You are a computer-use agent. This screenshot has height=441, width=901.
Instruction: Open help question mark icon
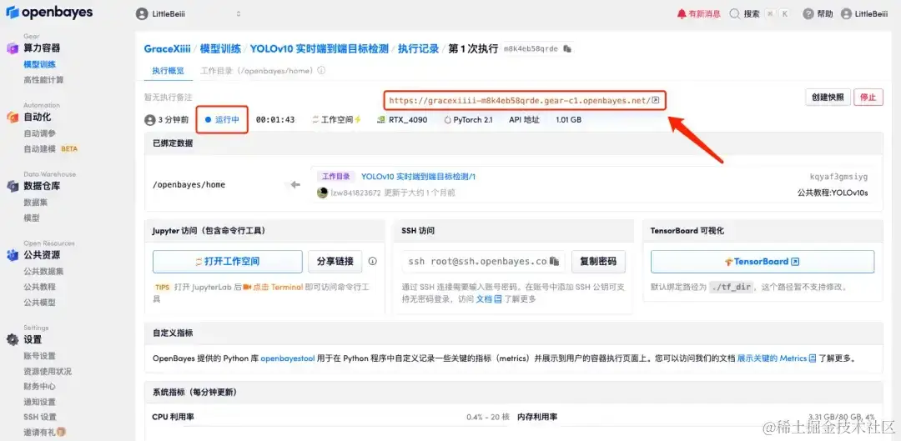[x=808, y=14]
